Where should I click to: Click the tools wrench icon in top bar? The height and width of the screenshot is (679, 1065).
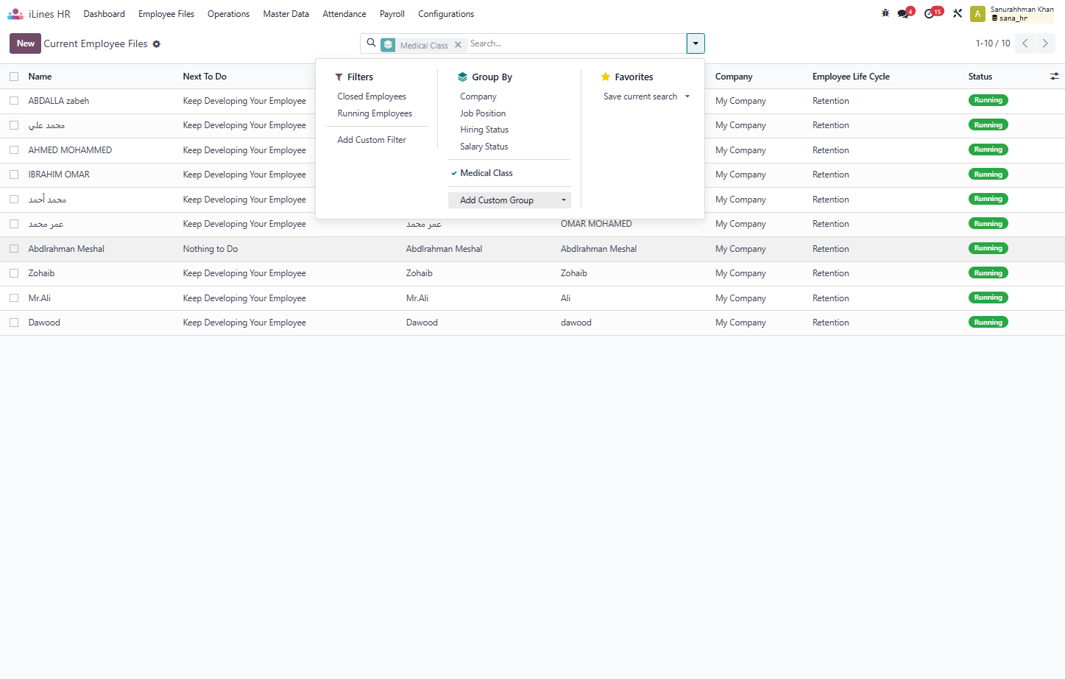(958, 13)
